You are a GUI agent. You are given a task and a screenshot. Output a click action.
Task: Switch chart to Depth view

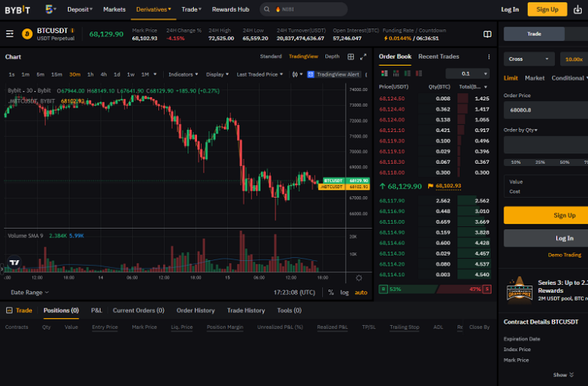pos(332,56)
